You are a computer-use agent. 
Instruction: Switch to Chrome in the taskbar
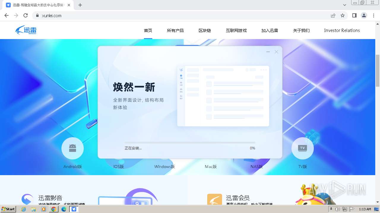[54, 209]
